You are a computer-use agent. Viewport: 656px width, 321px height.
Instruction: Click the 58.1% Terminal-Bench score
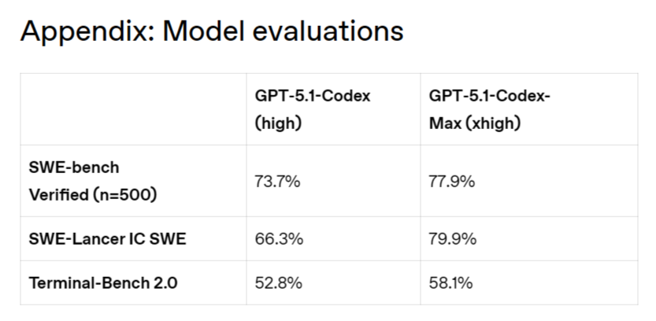[451, 283]
